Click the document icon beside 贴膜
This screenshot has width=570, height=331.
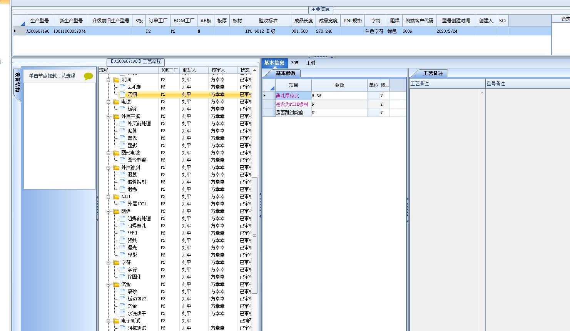(122, 131)
